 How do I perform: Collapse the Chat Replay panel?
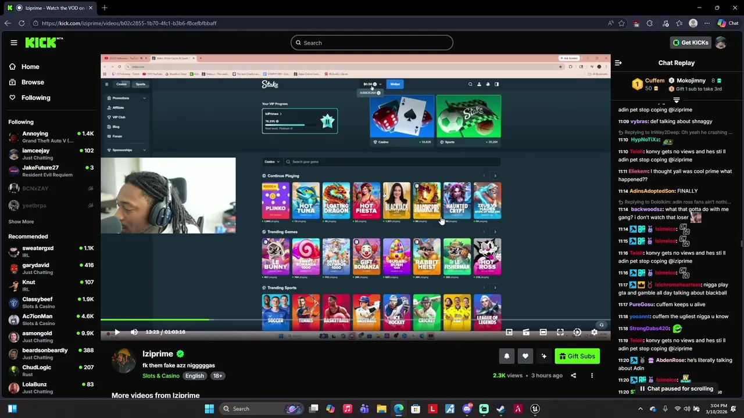click(618, 63)
